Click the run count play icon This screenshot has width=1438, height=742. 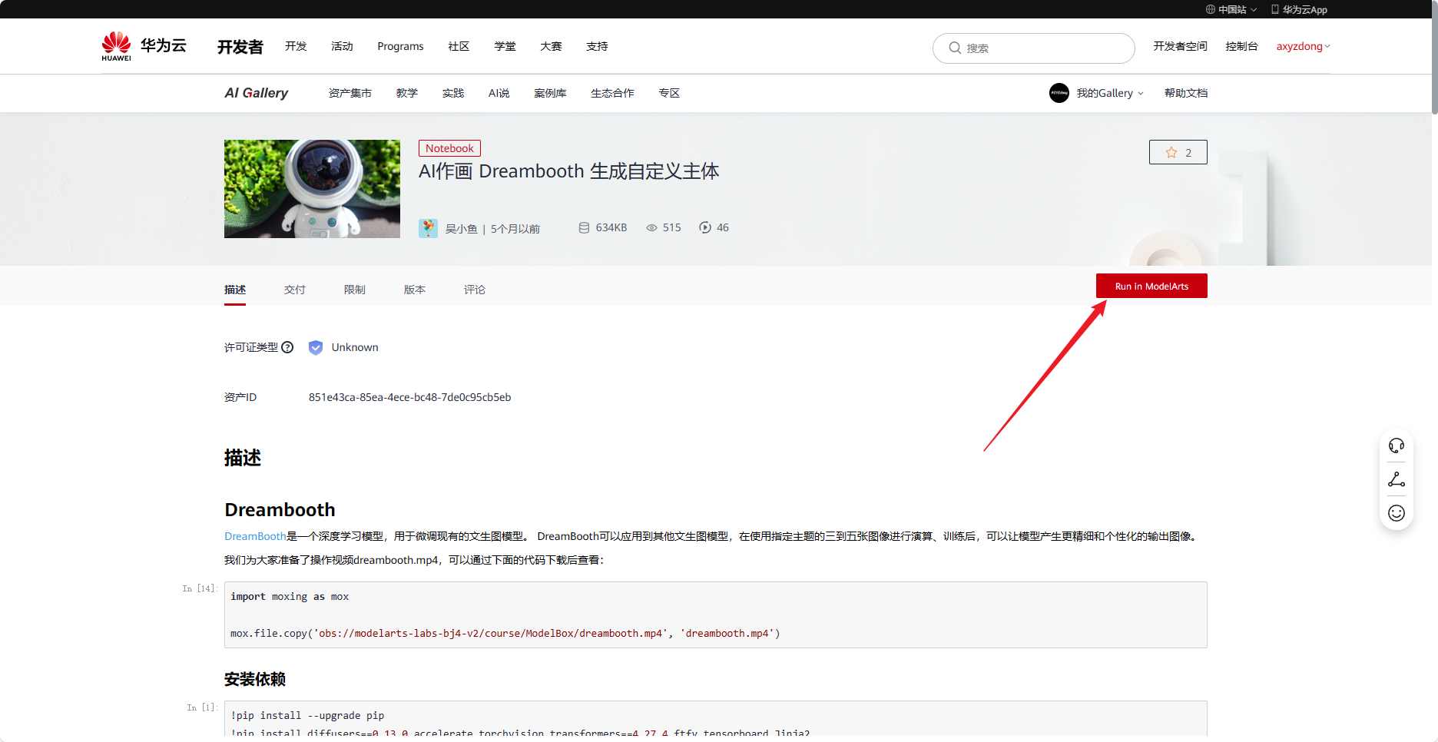(705, 227)
